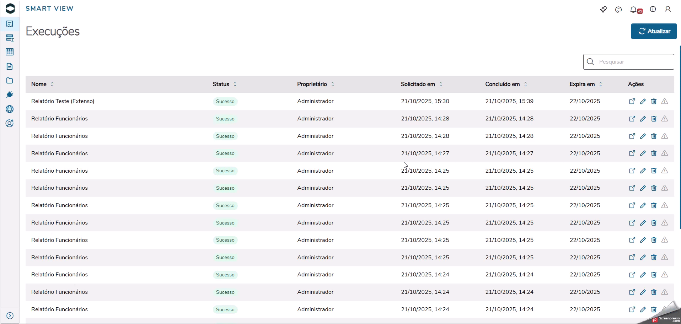Open the user settings item in sidebar
The image size is (681, 324).
10,123
